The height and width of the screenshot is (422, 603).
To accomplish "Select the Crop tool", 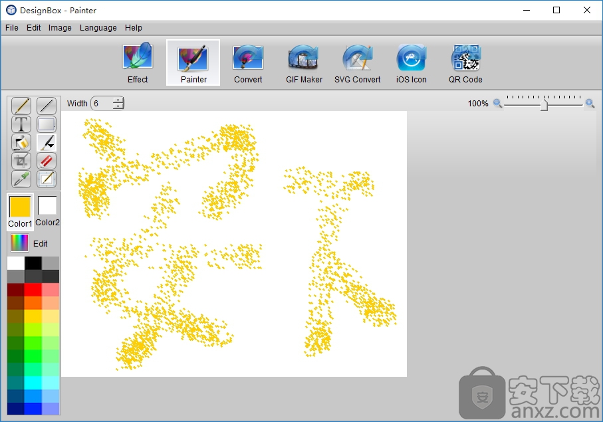I will [21, 161].
